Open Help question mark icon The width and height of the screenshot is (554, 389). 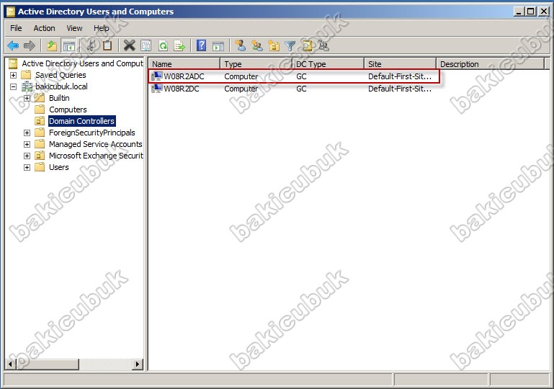click(202, 45)
